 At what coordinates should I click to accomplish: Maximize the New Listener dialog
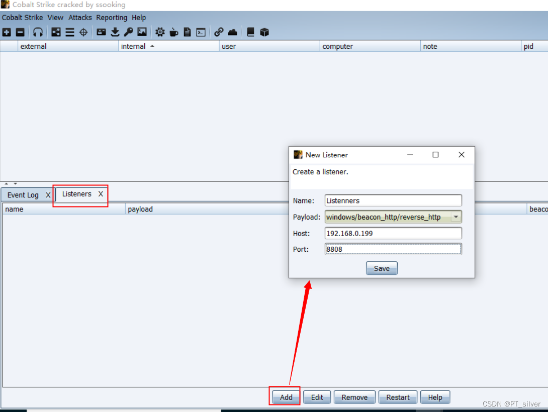[x=435, y=155]
